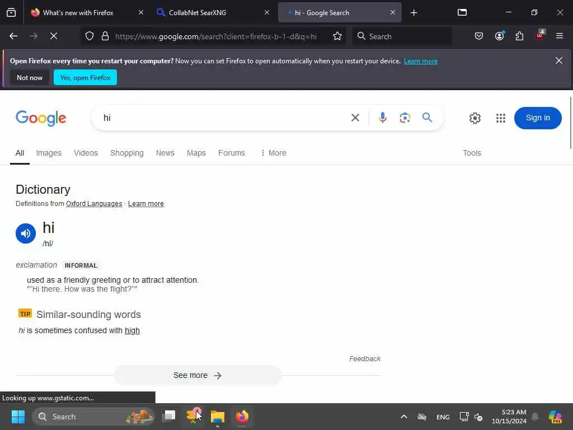The image size is (573, 430).
Task: Send Feedback on dictionary result
Action: pyautogui.click(x=365, y=359)
